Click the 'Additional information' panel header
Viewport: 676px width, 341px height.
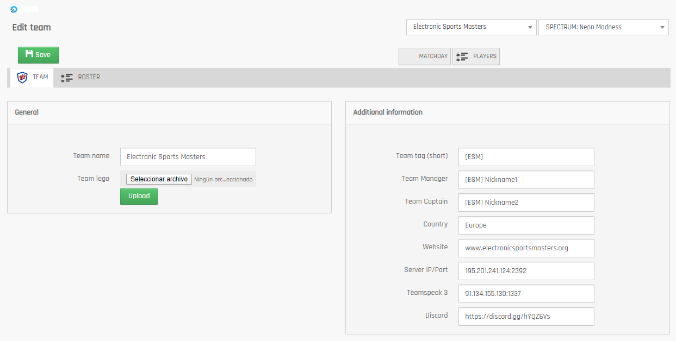click(x=388, y=112)
